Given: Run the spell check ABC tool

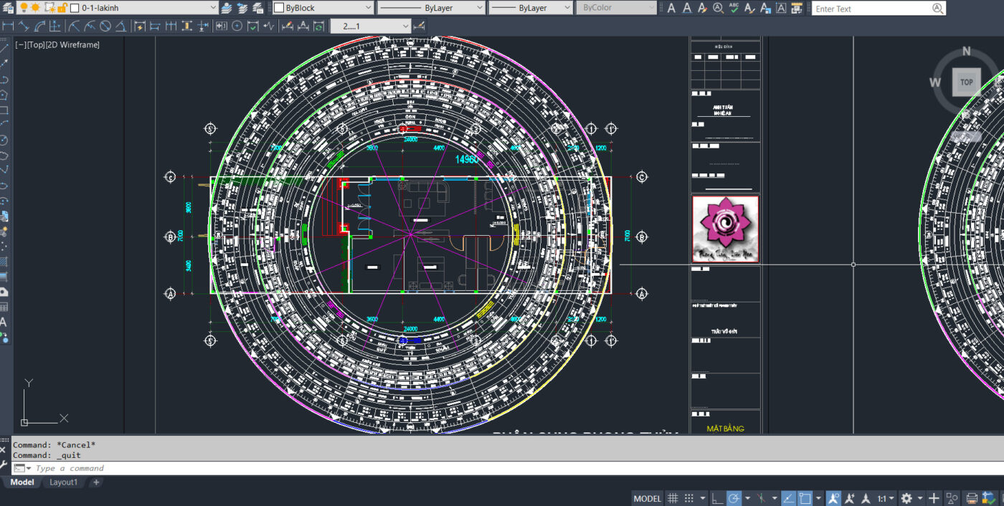Looking at the screenshot, I should [x=734, y=8].
